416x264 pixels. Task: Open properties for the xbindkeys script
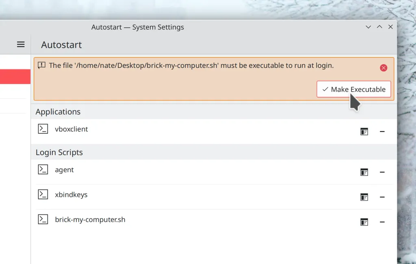pyautogui.click(x=364, y=197)
